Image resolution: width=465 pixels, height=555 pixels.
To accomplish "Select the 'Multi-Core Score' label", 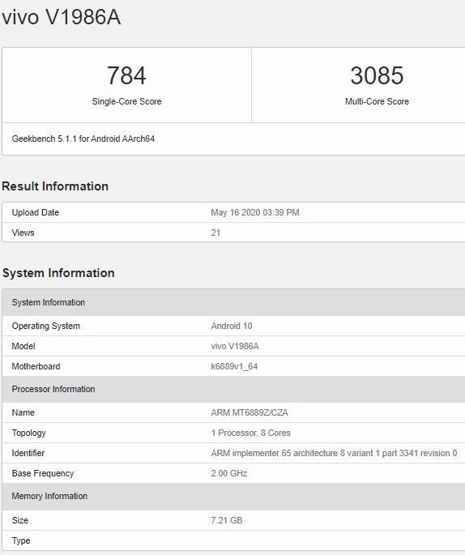I will click(377, 101).
